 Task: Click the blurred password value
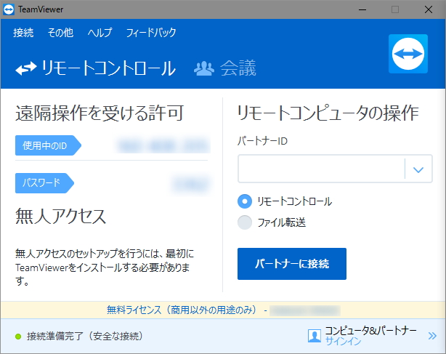pyautogui.click(x=191, y=185)
